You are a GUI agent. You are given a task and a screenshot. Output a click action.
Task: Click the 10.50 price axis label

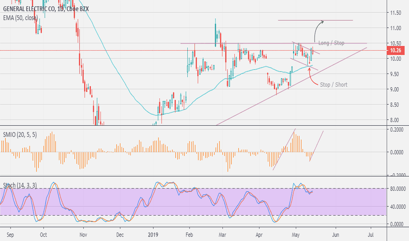(396, 43)
